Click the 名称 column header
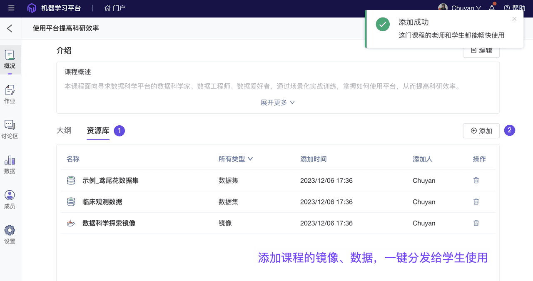The image size is (533, 281). click(73, 159)
